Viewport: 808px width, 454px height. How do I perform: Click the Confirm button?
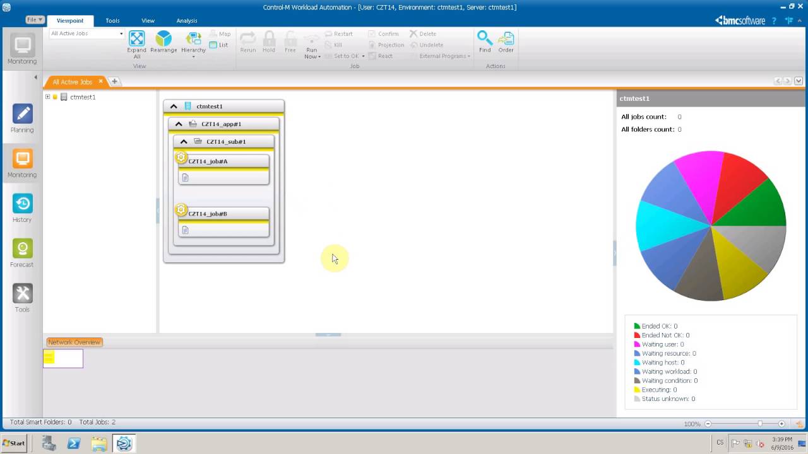point(383,34)
